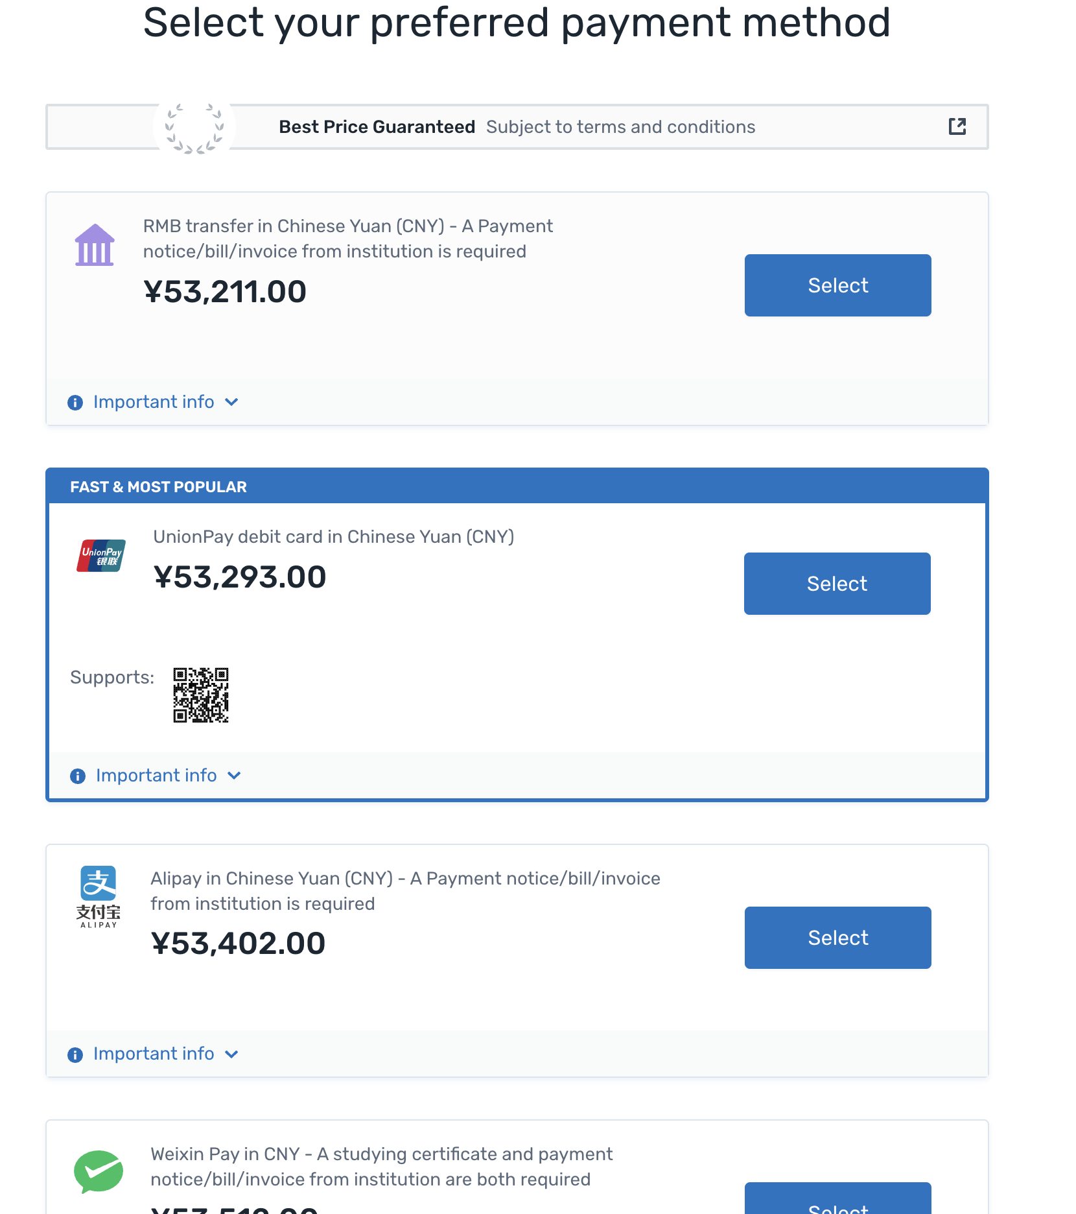Expand Important info under UnionPay option
Viewport: 1076px width, 1214px height.
pyautogui.click(x=156, y=776)
